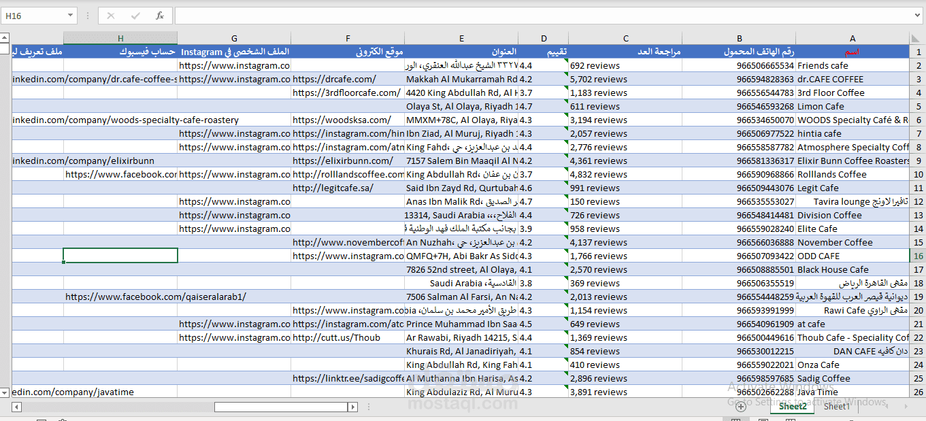926x421 pixels.
Task: Click the Enter checkmark icon in formula bar
Action: (135, 16)
